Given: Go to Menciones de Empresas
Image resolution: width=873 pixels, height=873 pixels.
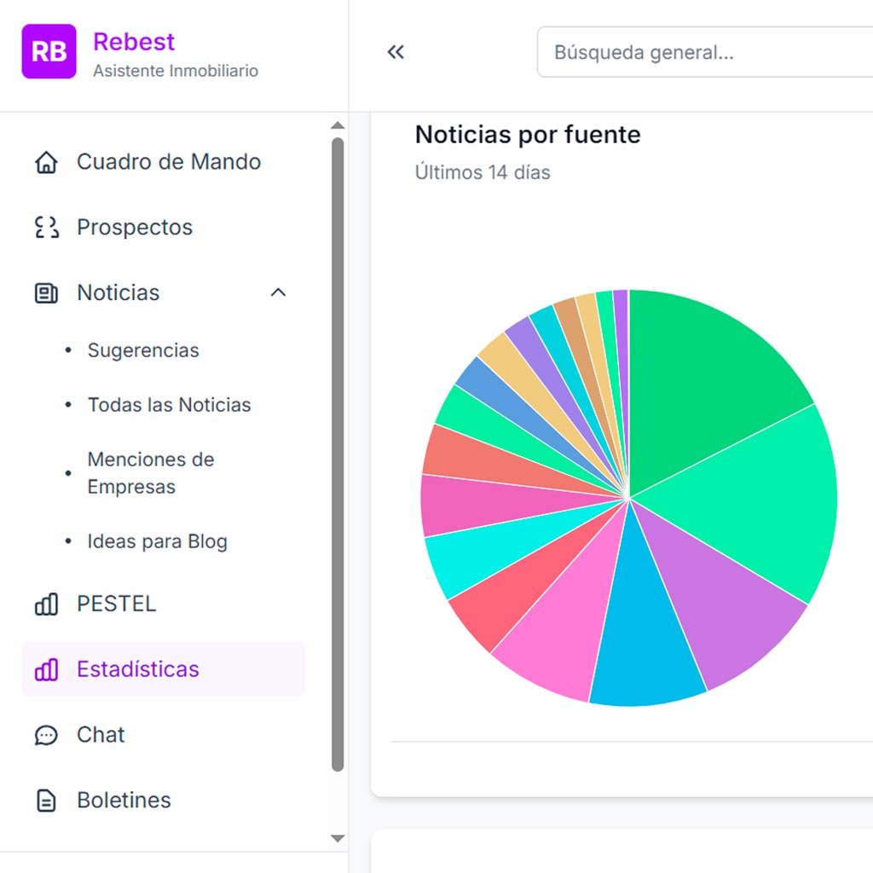Looking at the screenshot, I should click(150, 473).
